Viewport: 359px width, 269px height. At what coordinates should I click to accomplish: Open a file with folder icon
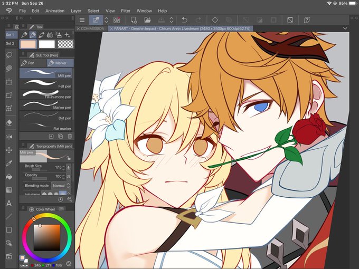click(x=147, y=20)
